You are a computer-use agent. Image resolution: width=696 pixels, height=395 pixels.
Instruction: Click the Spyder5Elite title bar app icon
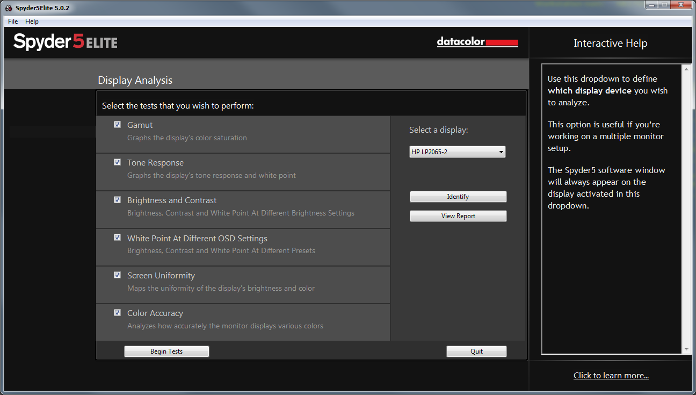[9, 8]
